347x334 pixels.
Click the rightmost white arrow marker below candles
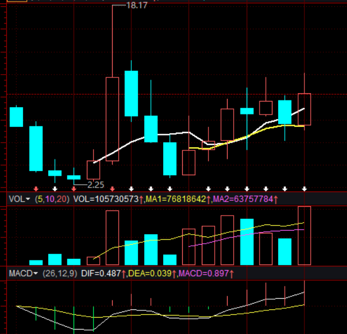304,189
